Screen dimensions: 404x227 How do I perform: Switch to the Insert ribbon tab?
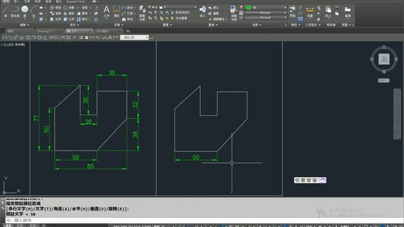pyautogui.click(x=16, y=1)
